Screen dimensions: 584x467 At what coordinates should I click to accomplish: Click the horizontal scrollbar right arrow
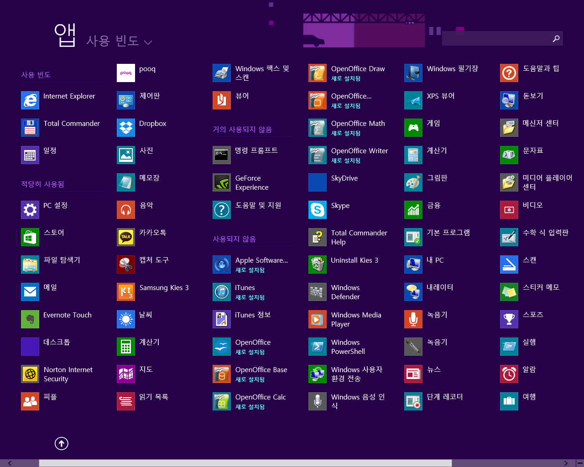coord(566,463)
